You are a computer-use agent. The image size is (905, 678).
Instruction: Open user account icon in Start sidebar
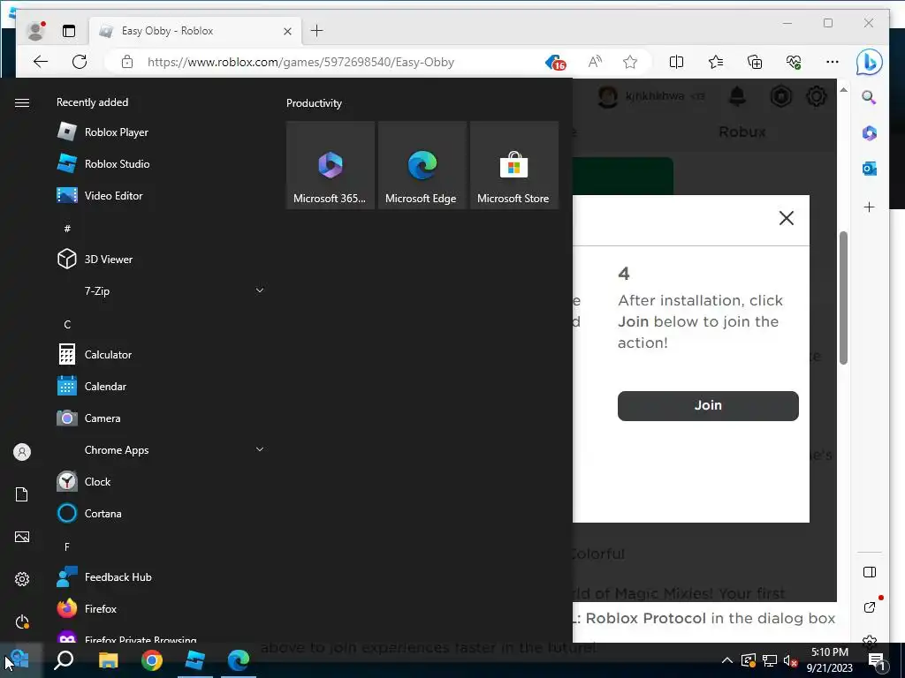[22, 452]
